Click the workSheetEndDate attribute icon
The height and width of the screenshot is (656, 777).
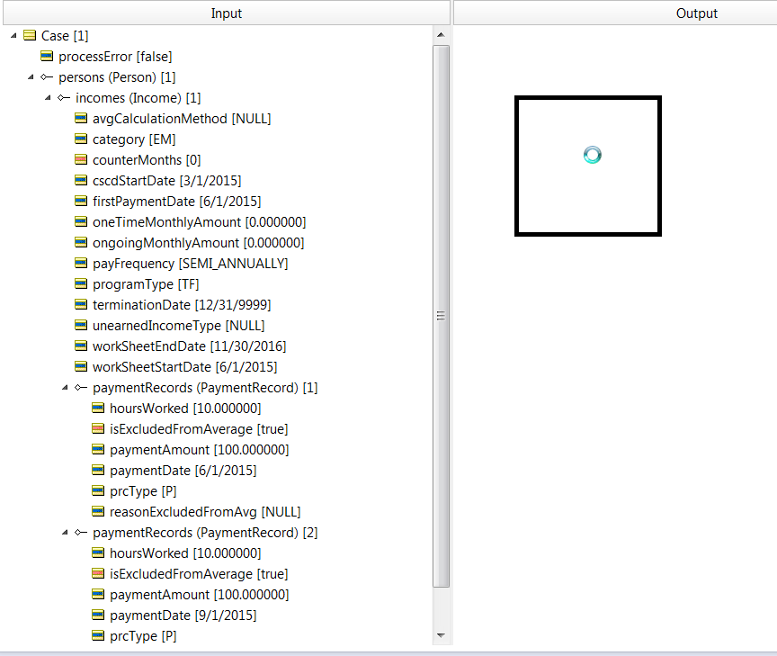pos(81,346)
